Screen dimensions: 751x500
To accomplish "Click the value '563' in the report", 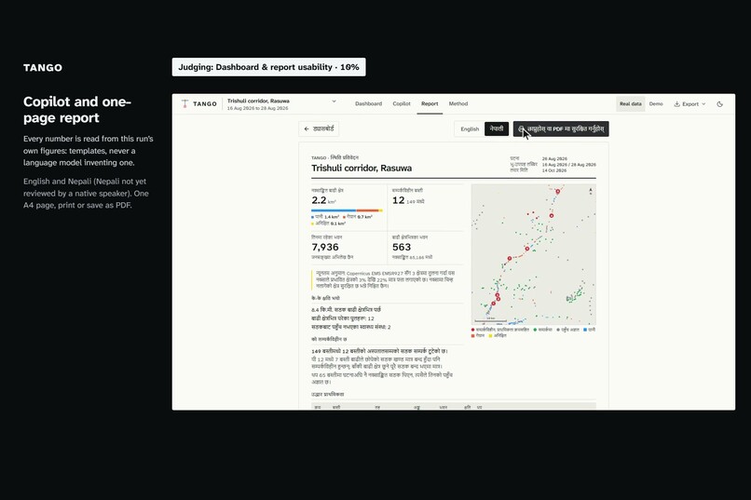I will (402, 247).
